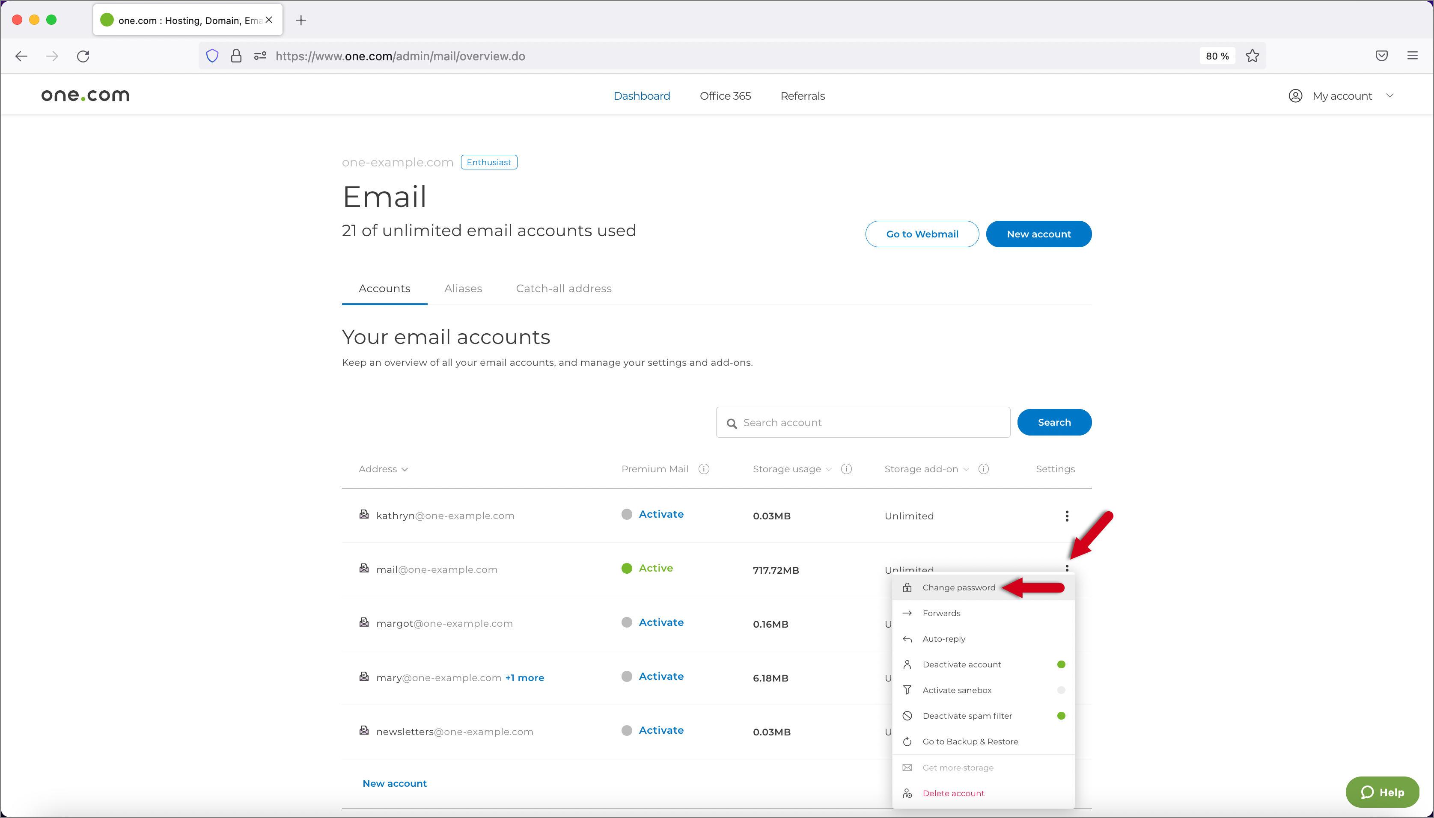Click the Dashboard navigation link
Viewport: 1434px width, 818px height.
tap(641, 95)
